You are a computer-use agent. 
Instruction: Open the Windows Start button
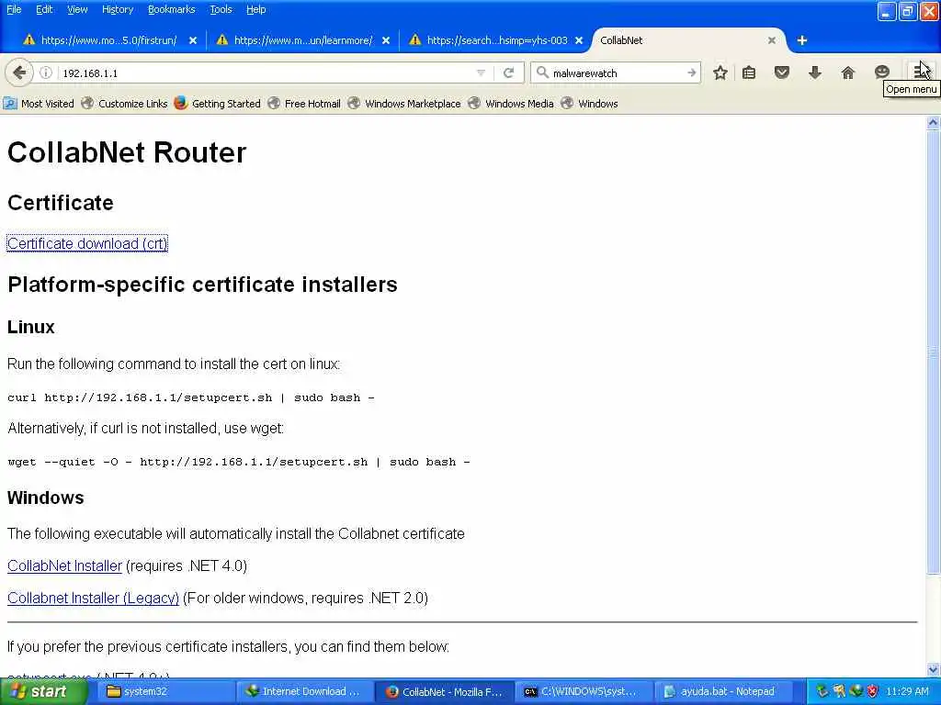[43, 691]
